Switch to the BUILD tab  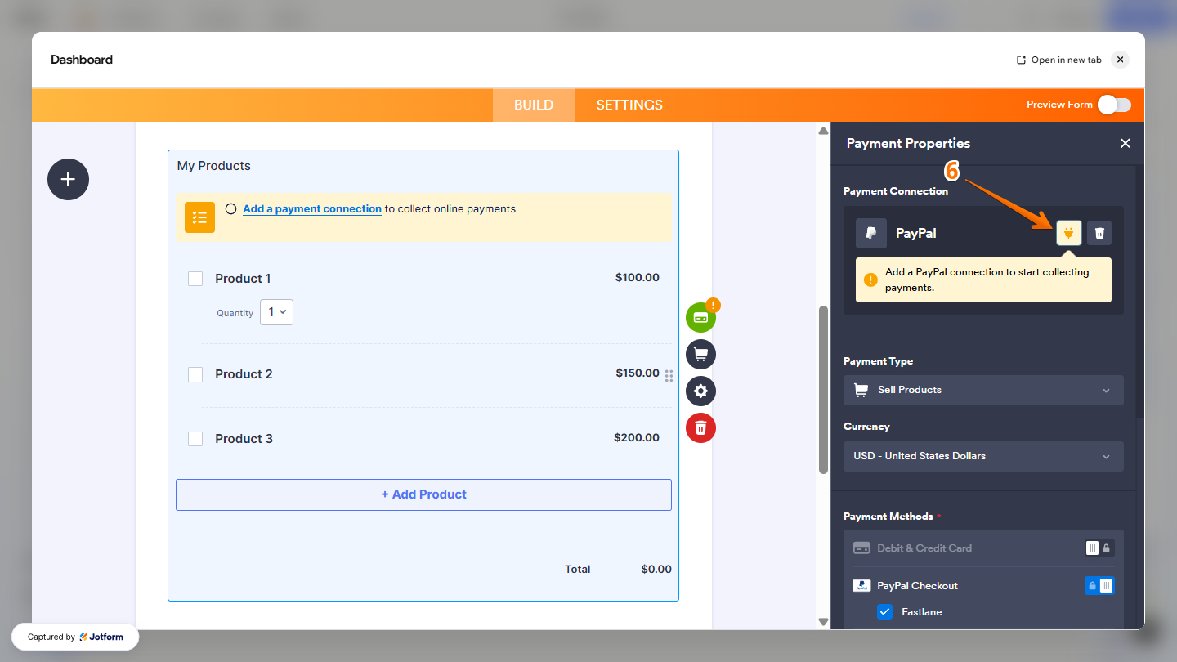pos(534,105)
